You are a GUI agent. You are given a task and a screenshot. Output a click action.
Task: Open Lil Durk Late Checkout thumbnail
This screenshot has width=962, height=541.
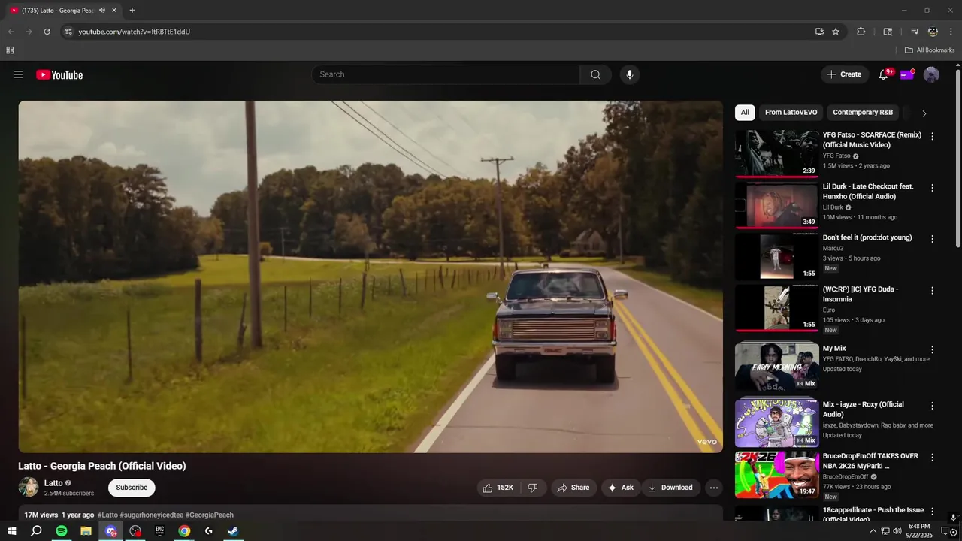coord(777,204)
